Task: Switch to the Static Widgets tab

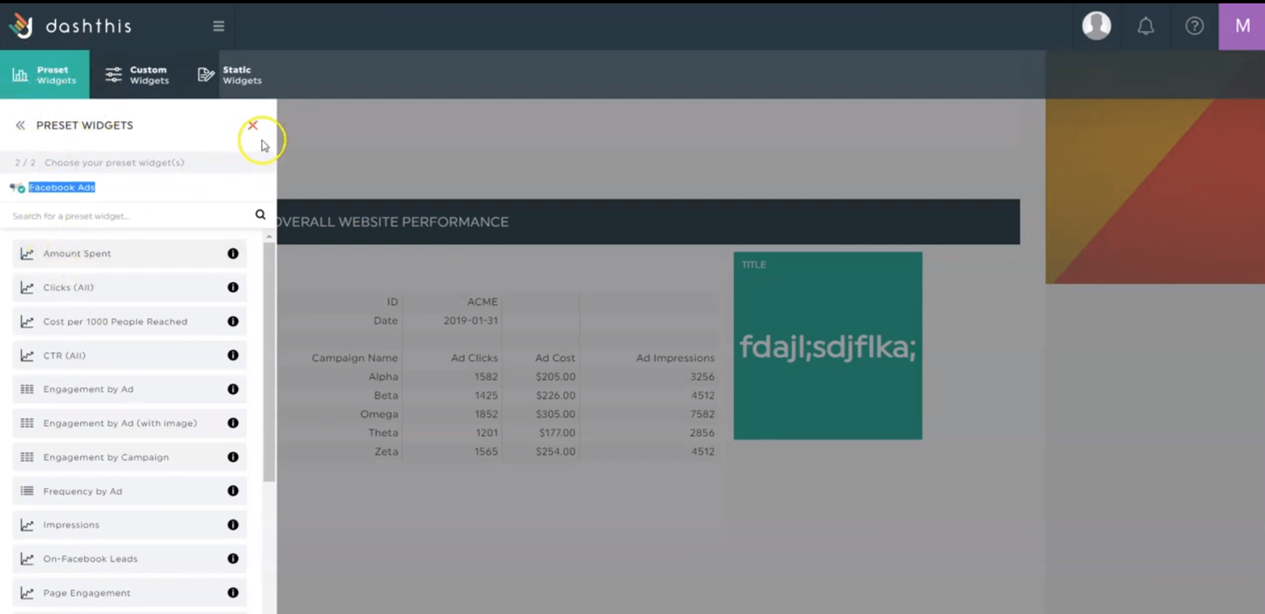Action: click(x=230, y=75)
